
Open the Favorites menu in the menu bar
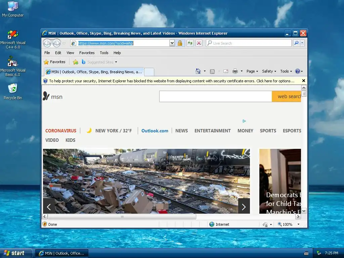point(87,53)
